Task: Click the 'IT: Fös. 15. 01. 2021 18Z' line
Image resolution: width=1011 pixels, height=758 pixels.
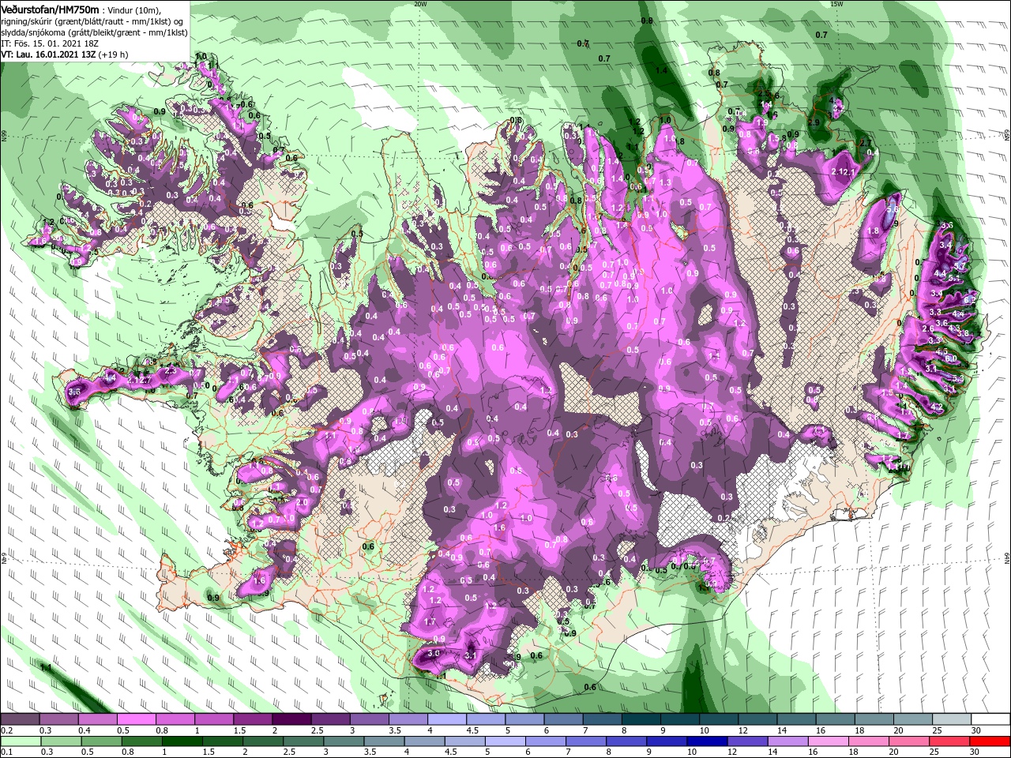Action: (x=50, y=43)
